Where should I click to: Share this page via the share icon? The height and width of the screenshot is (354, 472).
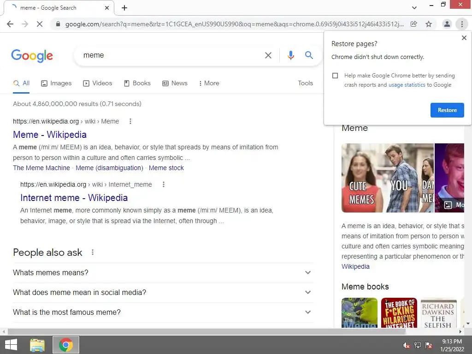click(414, 24)
